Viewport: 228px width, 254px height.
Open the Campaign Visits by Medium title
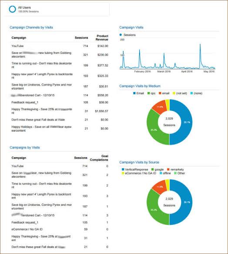coord(140,86)
